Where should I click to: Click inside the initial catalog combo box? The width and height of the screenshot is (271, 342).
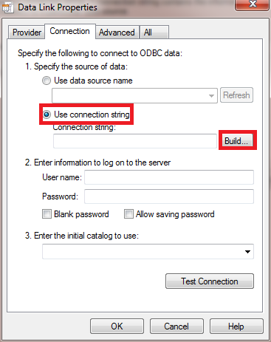[x=148, y=252]
